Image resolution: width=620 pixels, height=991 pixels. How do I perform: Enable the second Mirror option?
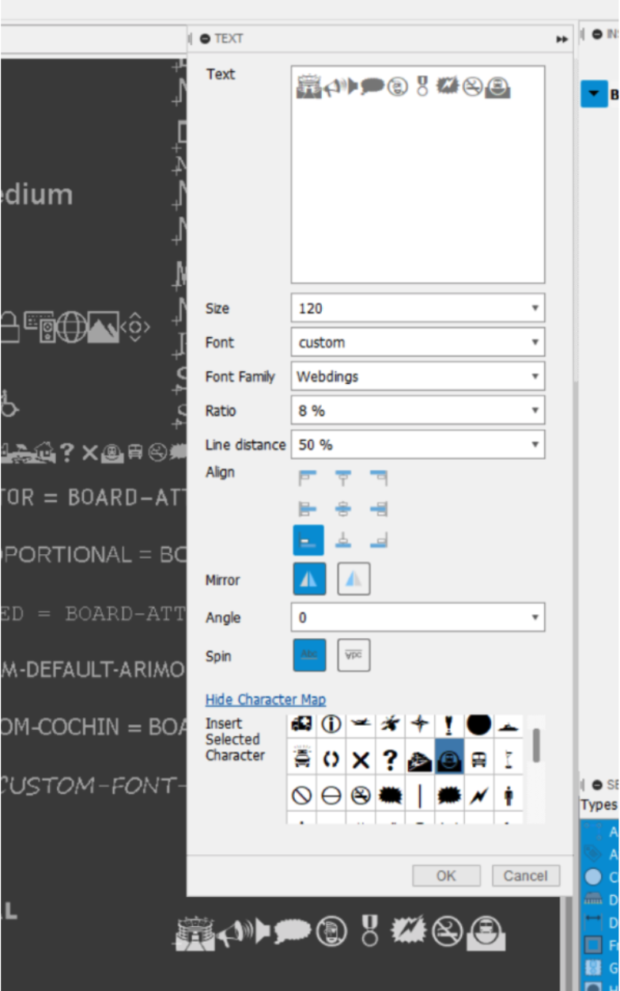pos(354,579)
